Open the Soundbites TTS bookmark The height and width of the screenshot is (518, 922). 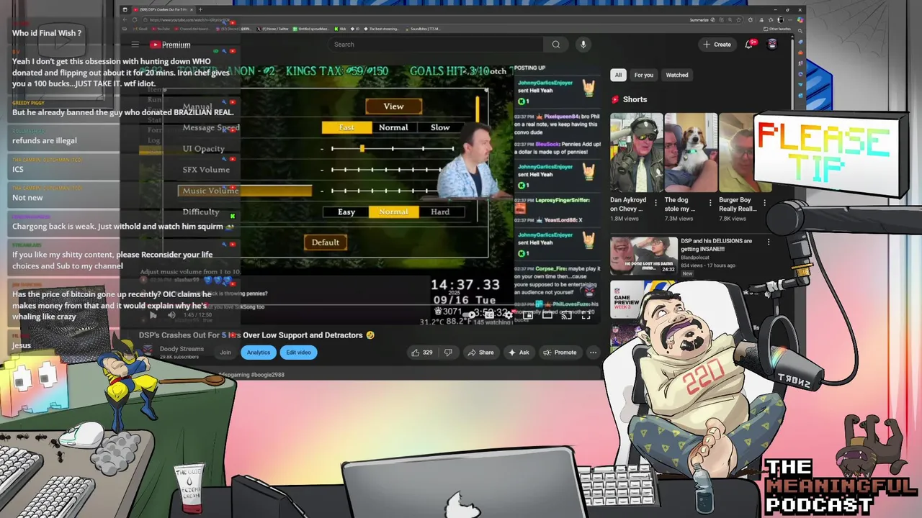(422, 29)
